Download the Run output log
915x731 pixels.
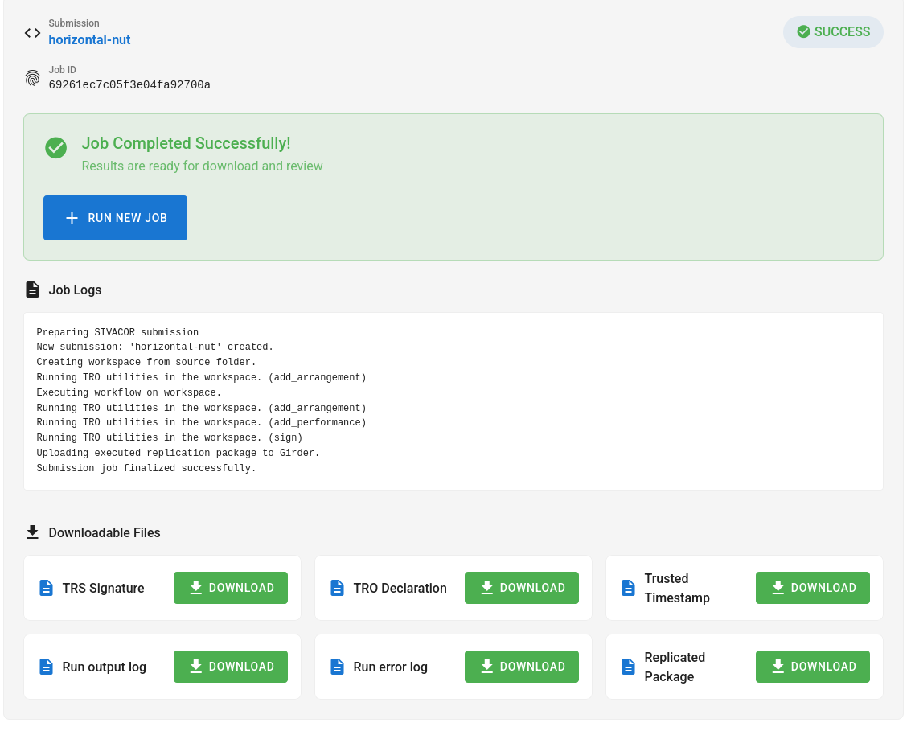pyautogui.click(x=231, y=667)
